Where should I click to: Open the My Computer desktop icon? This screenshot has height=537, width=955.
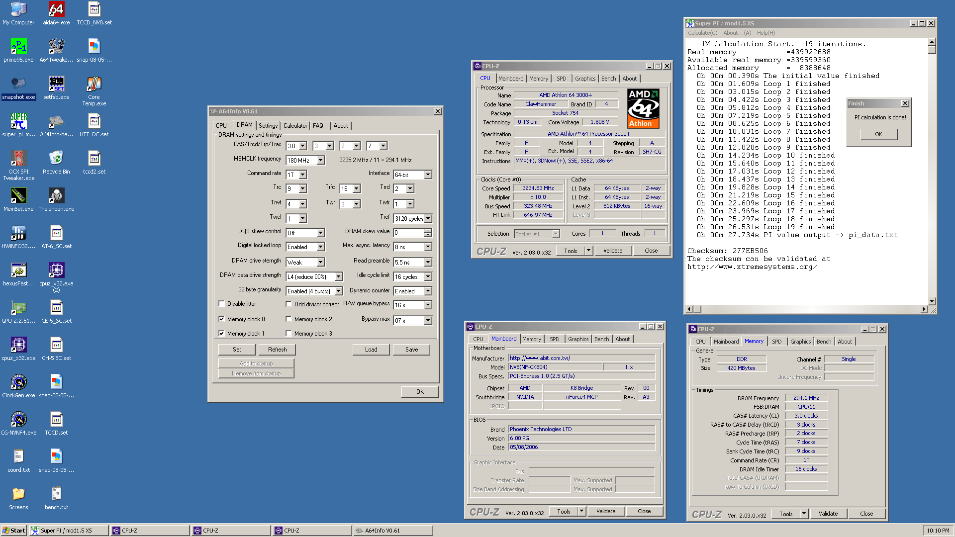tap(18, 13)
